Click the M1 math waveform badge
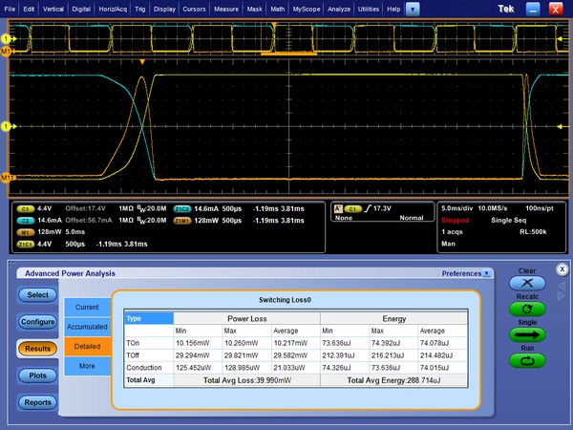Screen dimensions: 573x430 [x=26, y=230]
